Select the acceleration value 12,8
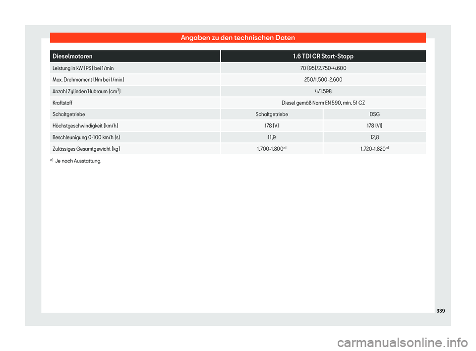Image resolution: width=476 pixels, height=351 pixels. 375,137
